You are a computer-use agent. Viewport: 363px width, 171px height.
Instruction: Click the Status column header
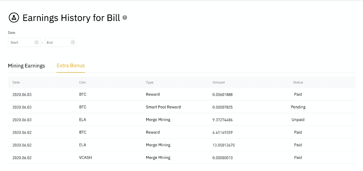[298, 82]
